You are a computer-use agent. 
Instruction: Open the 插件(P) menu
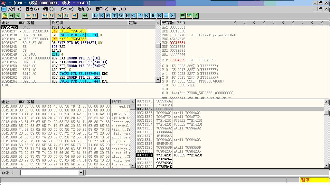click(x=67, y=9)
